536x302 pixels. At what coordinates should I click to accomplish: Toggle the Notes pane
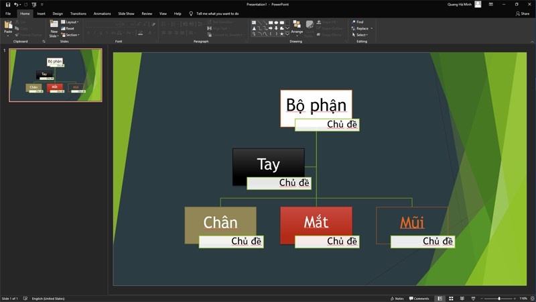coord(397,298)
